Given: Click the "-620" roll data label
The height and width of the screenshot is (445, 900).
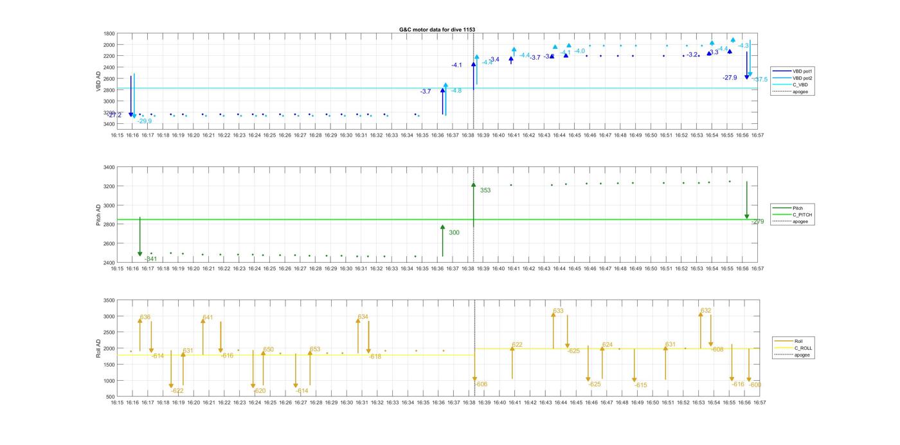Looking at the screenshot, I should (260, 391).
